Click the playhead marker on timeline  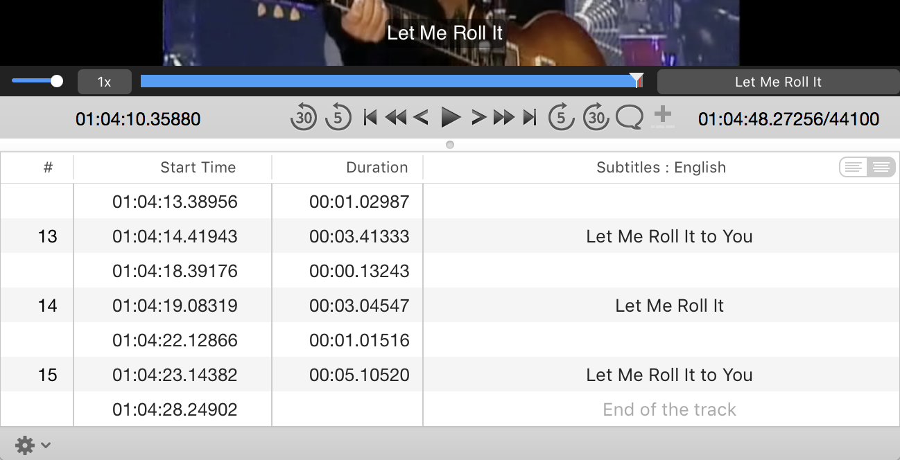[x=636, y=81]
